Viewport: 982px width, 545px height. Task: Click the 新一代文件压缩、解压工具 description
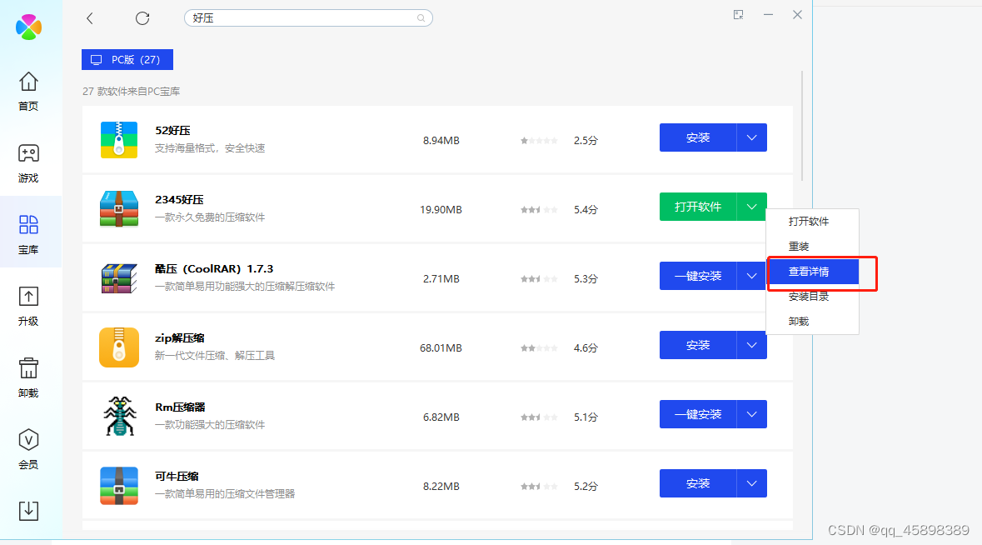pyautogui.click(x=215, y=356)
